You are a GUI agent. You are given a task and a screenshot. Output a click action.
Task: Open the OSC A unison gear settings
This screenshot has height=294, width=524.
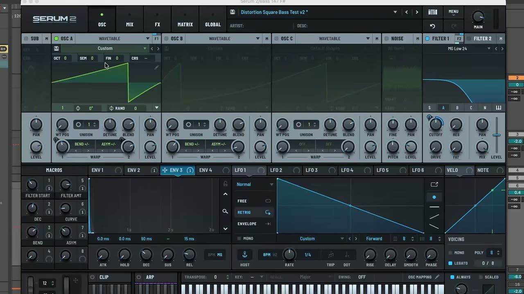click(78, 125)
